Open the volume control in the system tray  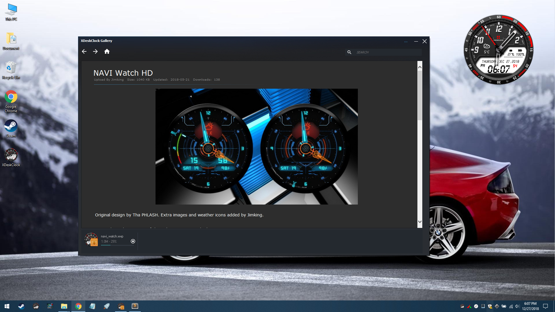pyautogui.click(x=518, y=306)
